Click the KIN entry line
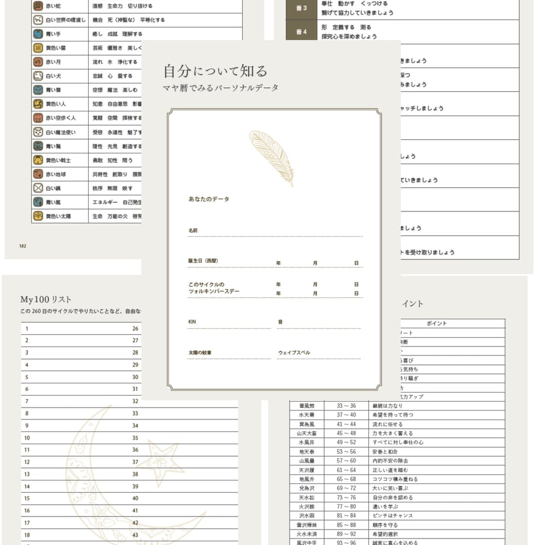The image size is (545, 545). tap(229, 323)
